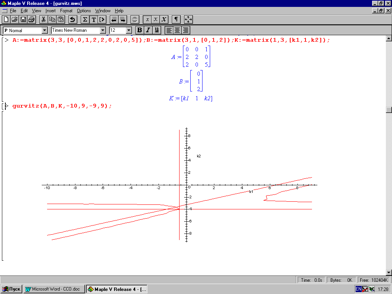Toggle bold formatting button

(x=140, y=30)
